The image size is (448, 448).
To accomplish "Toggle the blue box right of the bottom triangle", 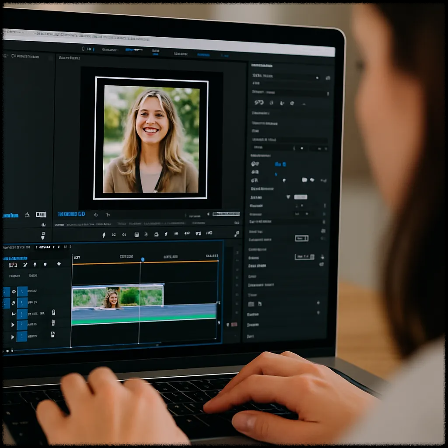I will (x=22, y=336).
